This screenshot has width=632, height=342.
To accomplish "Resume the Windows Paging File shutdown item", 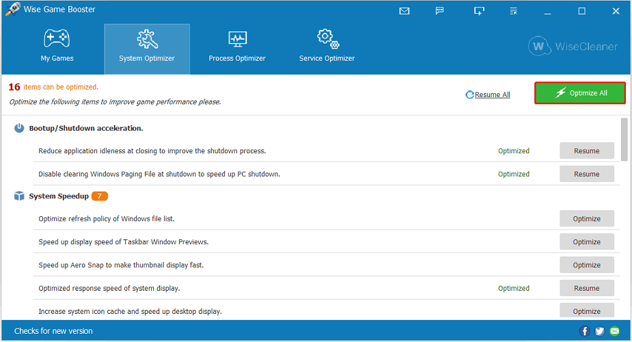I will click(587, 174).
